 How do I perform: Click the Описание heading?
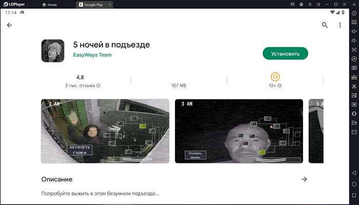click(x=57, y=179)
